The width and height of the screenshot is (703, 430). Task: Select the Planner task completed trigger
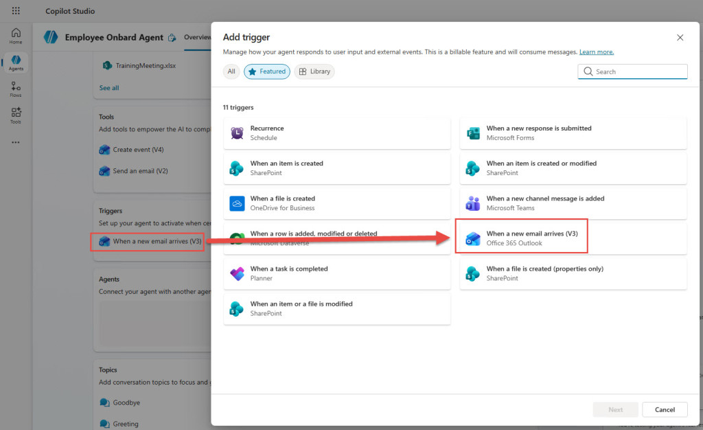point(337,273)
